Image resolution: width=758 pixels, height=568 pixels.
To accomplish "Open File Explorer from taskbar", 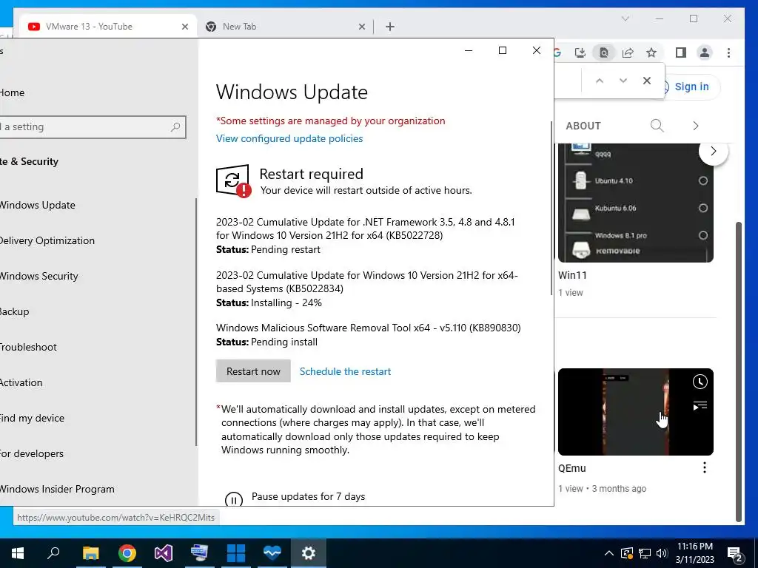I will coord(90,553).
